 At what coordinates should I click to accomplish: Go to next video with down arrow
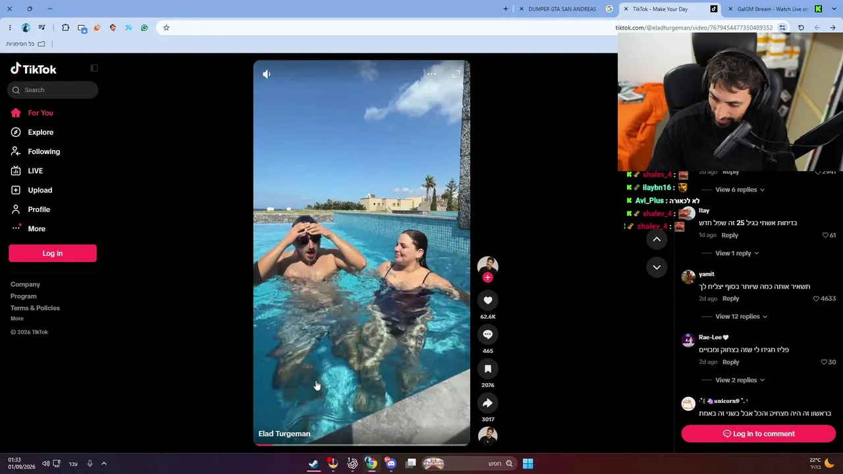point(657,267)
